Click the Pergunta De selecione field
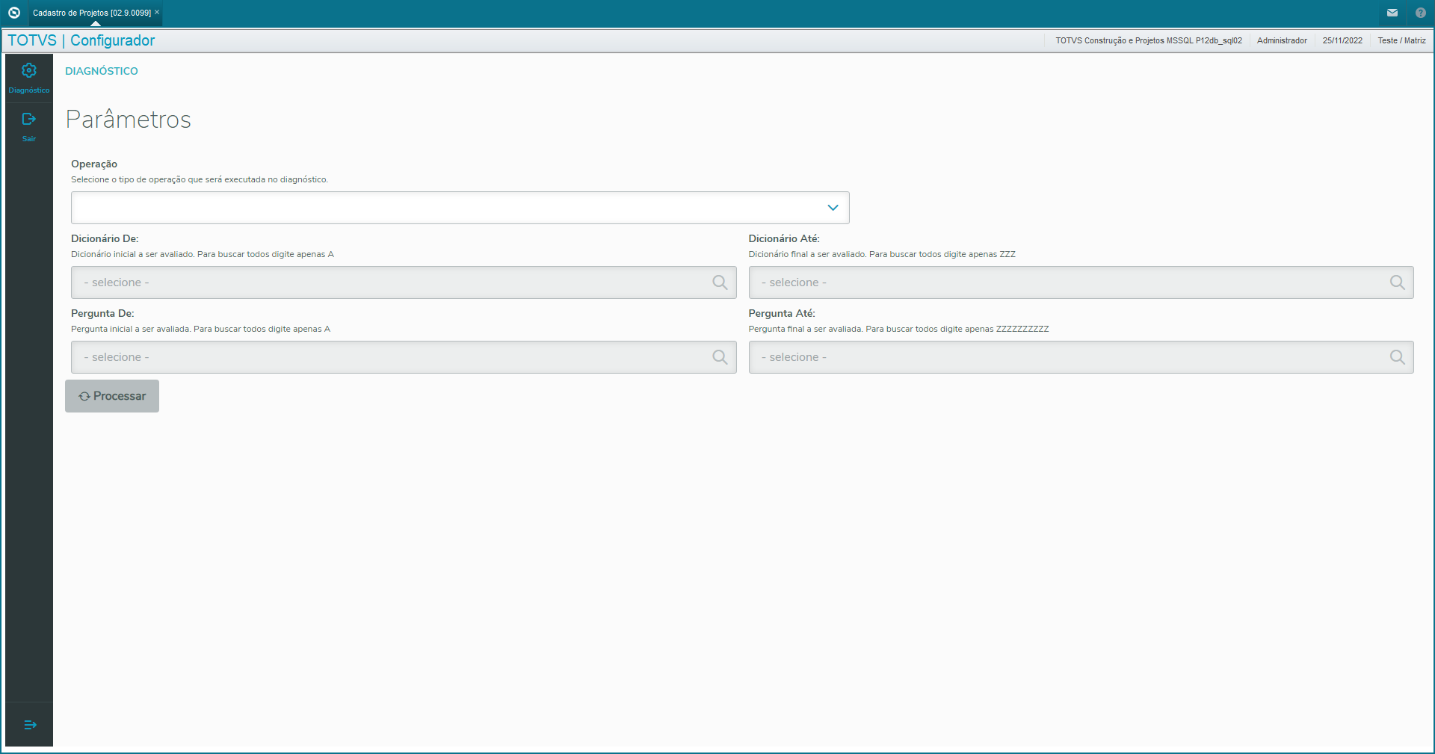 (x=404, y=357)
